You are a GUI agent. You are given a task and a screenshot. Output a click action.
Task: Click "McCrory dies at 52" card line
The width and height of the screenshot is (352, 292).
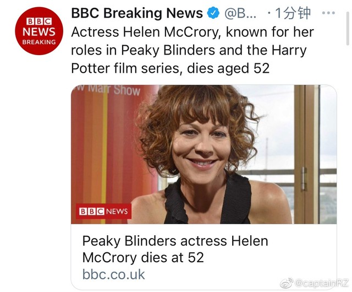point(142,257)
